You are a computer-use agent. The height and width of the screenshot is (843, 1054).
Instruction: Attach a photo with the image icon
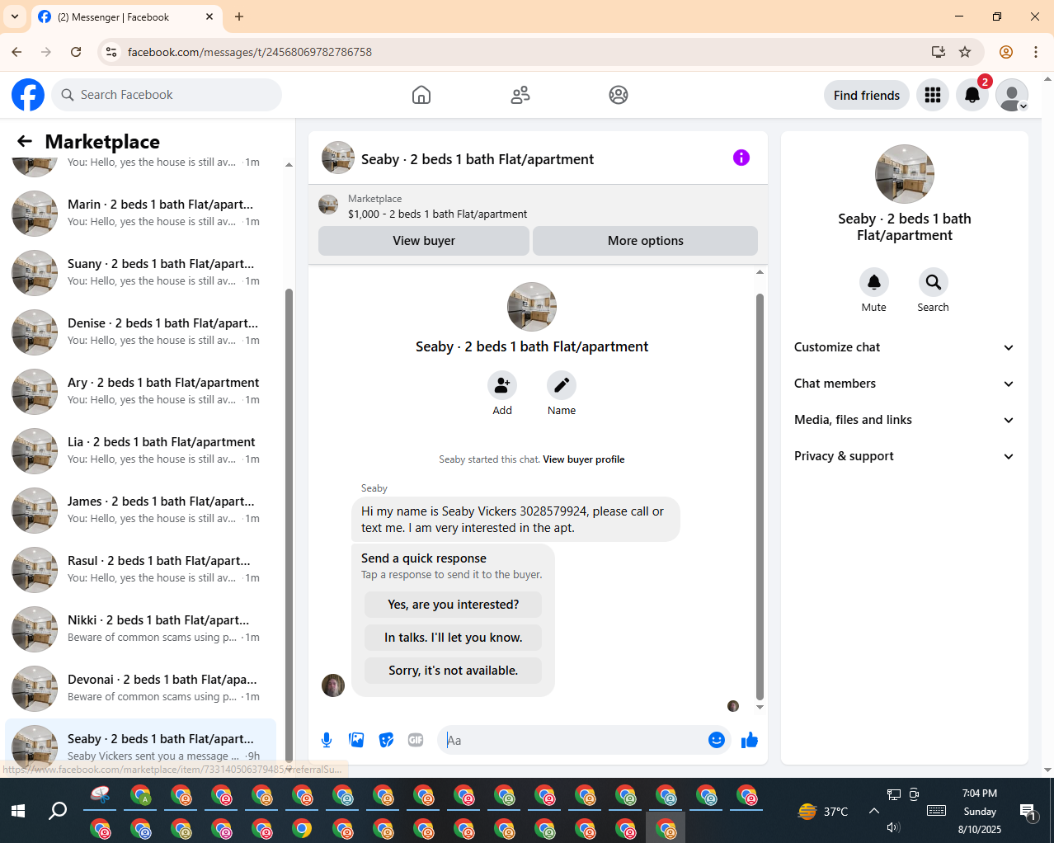tap(356, 740)
